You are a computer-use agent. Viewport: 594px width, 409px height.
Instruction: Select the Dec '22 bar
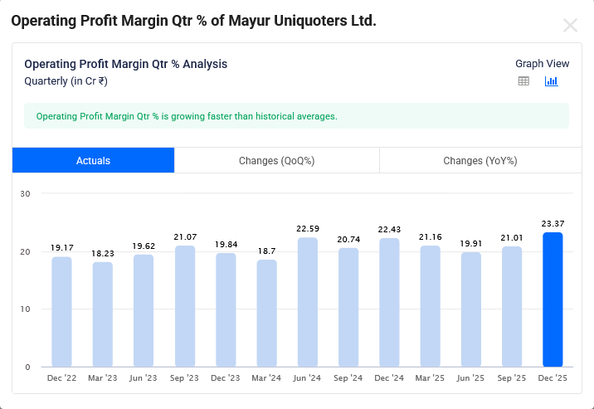(x=61, y=312)
